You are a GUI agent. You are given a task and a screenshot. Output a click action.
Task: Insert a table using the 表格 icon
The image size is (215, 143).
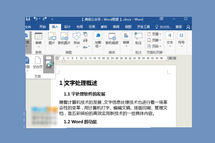38,40
